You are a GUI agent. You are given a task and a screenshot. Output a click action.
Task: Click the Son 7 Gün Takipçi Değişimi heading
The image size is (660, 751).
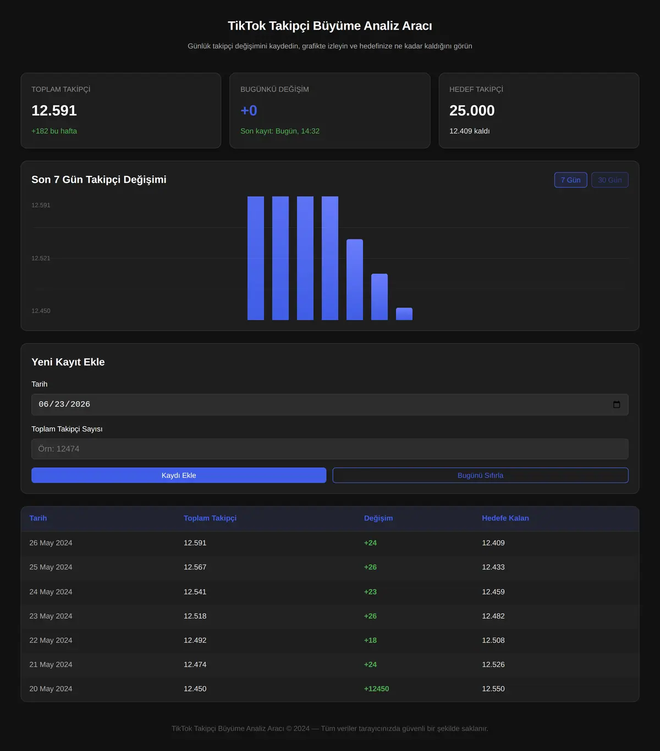click(99, 180)
